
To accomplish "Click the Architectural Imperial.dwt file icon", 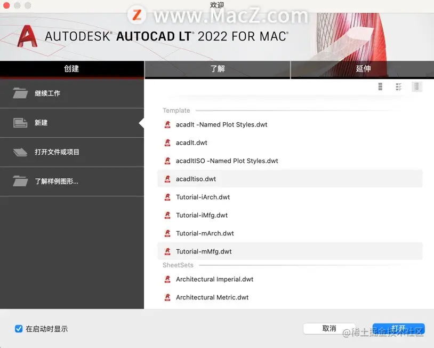I will click(x=167, y=279).
